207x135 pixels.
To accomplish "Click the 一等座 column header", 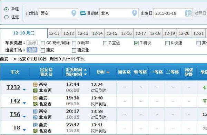I will [156, 72].
